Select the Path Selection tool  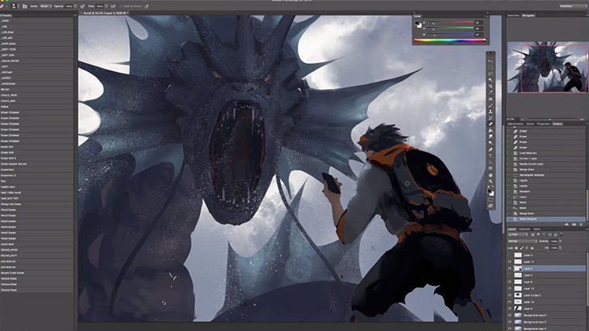tap(490, 163)
